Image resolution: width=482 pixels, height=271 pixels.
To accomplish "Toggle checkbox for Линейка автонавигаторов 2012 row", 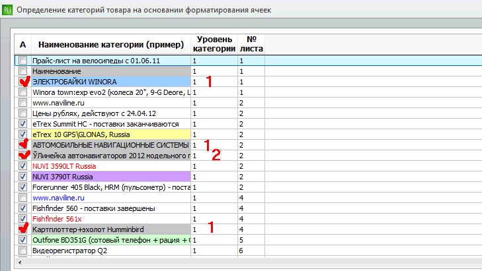I will 22,156.
